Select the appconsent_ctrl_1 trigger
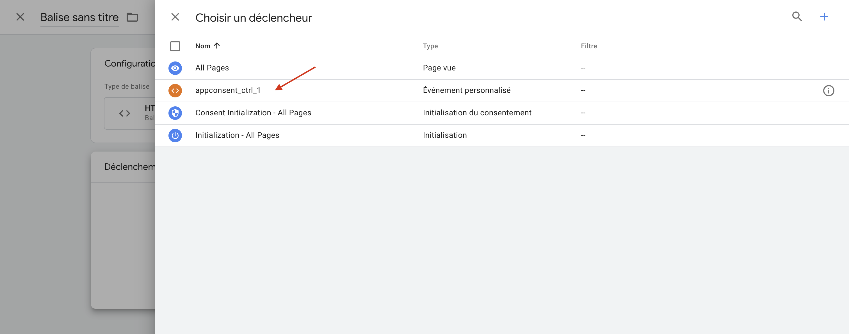Screen dimensions: 849x334 click(x=228, y=90)
